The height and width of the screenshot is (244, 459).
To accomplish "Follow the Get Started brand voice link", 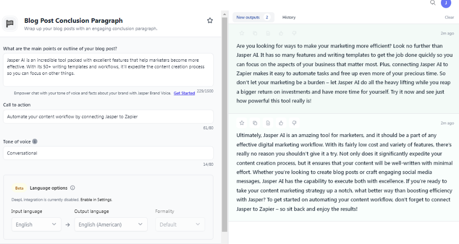I will [184, 93].
